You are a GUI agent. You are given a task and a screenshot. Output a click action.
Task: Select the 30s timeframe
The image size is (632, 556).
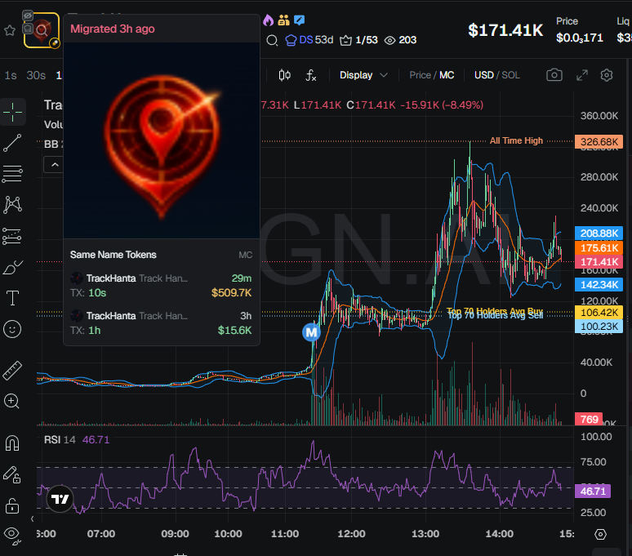tap(36, 75)
